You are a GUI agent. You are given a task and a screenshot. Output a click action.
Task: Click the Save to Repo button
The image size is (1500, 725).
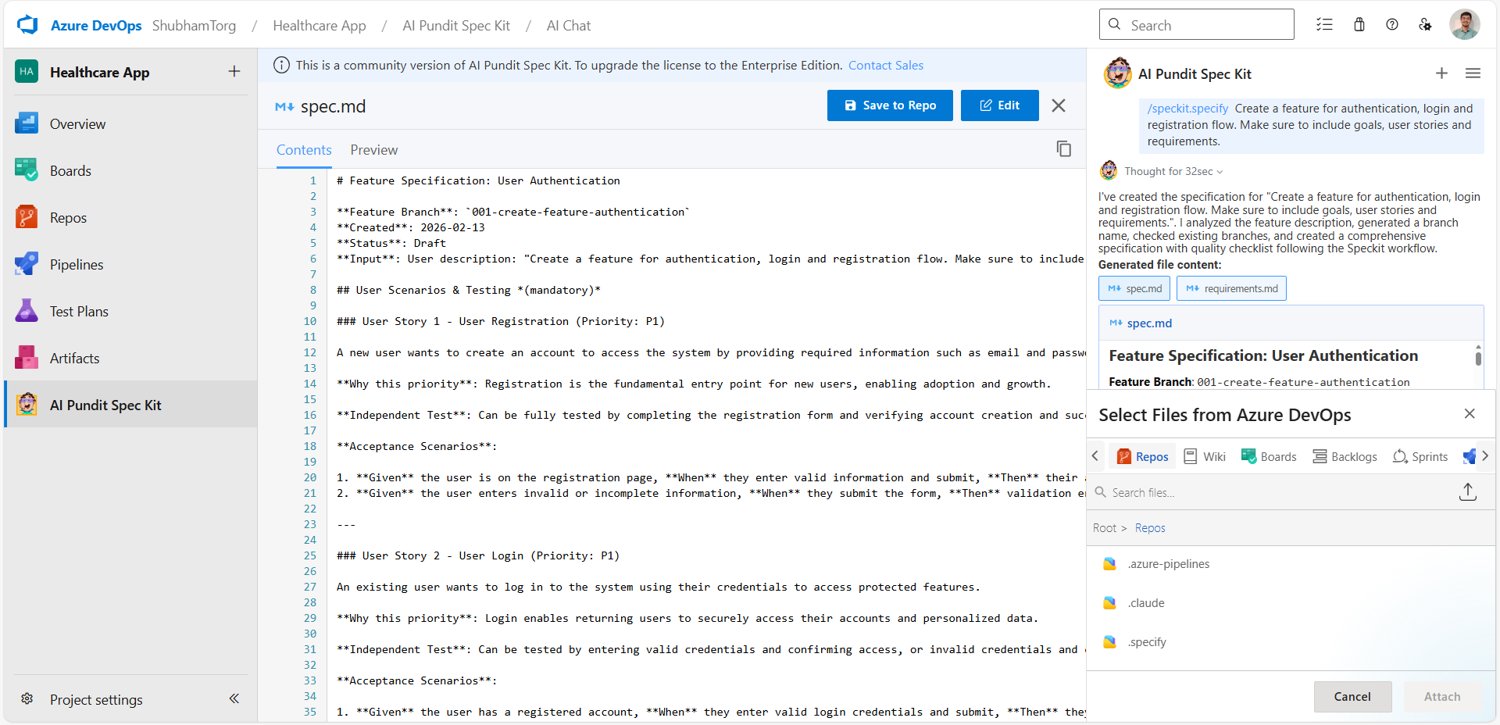[890, 105]
